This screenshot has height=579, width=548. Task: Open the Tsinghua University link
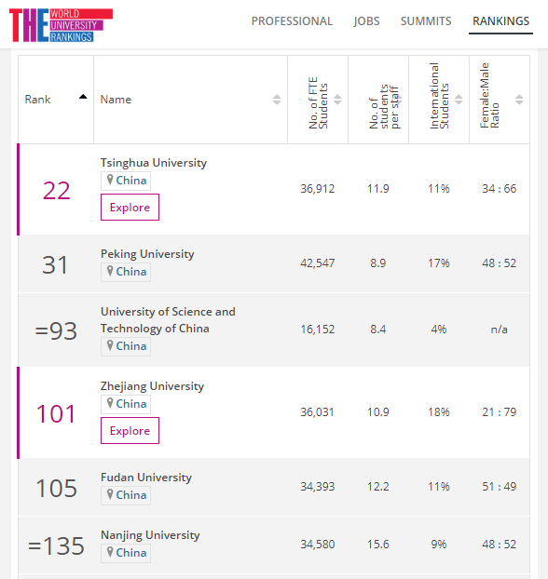pos(154,163)
